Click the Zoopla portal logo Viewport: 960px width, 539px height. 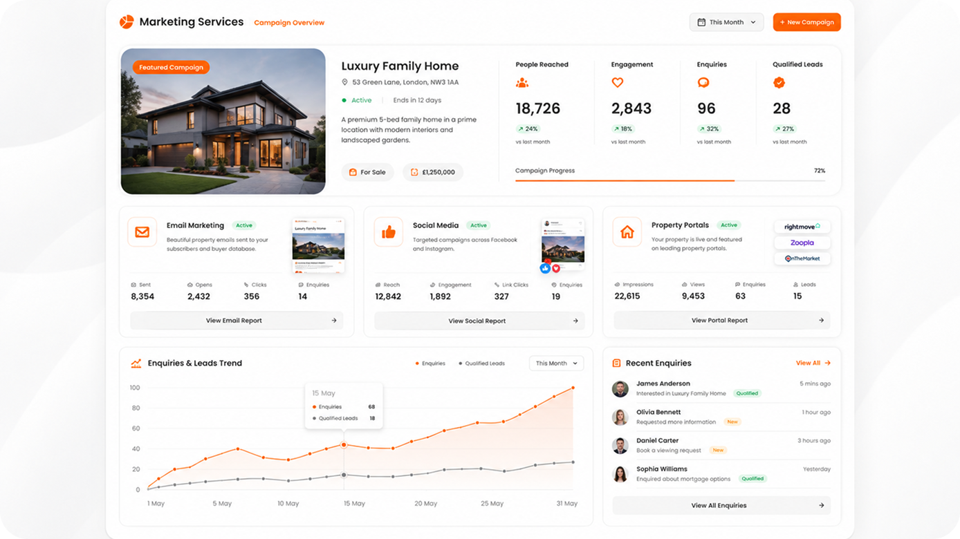(x=802, y=243)
